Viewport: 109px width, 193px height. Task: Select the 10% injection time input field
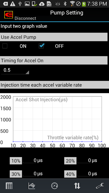[x=30, y=160]
